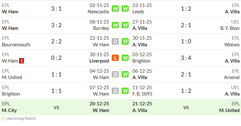Click the W badge beside F. B. 1893
The height and width of the screenshot is (126, 241).
[x=125, y=91]
